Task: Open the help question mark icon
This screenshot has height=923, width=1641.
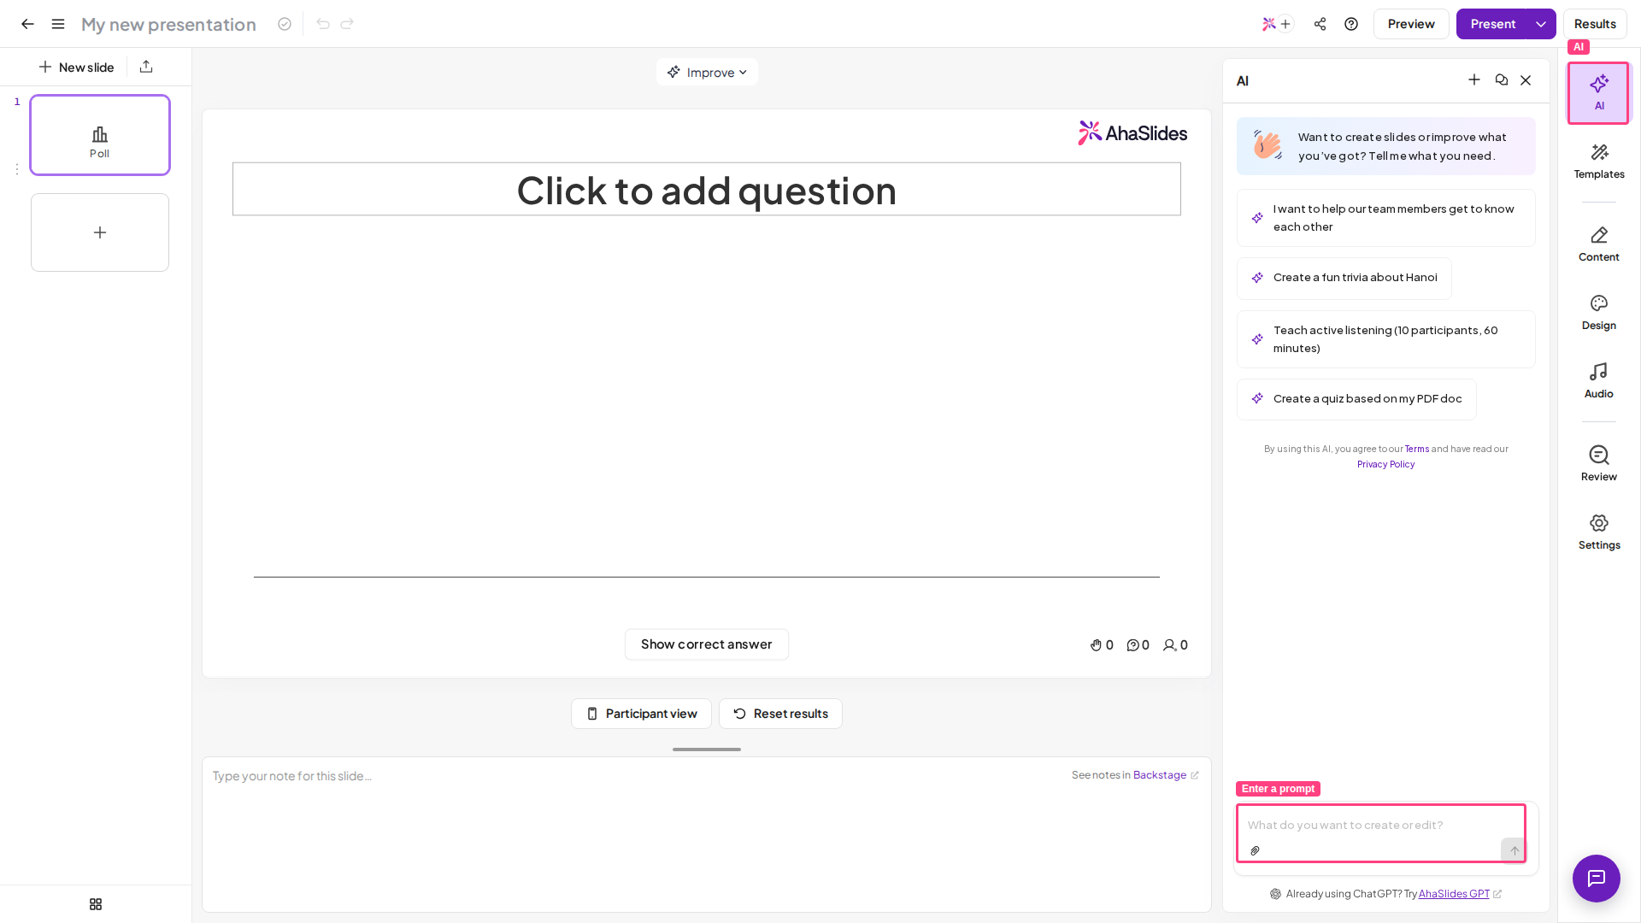Action: click(1351, 24)
